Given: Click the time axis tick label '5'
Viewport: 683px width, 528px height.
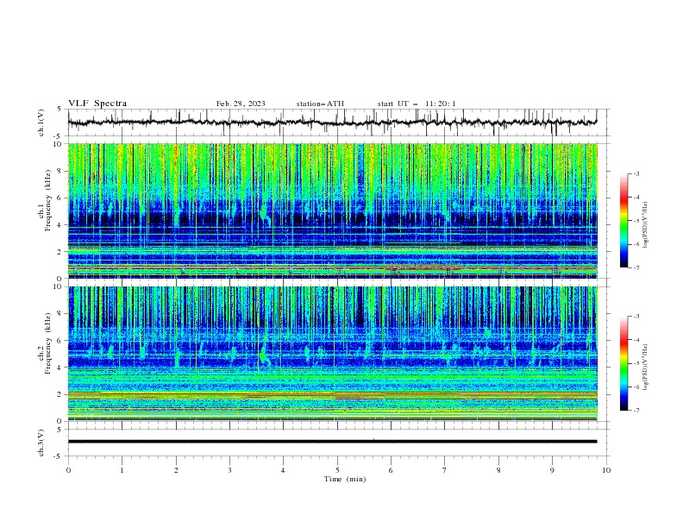Looking at the screenshot, I should click(337, 470).
